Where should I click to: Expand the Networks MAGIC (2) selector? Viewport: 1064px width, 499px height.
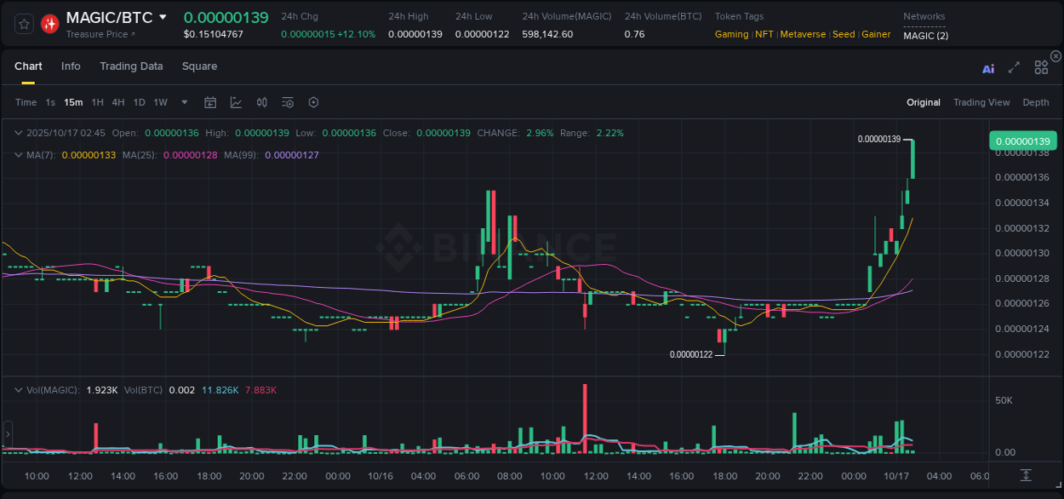[926, 36]
